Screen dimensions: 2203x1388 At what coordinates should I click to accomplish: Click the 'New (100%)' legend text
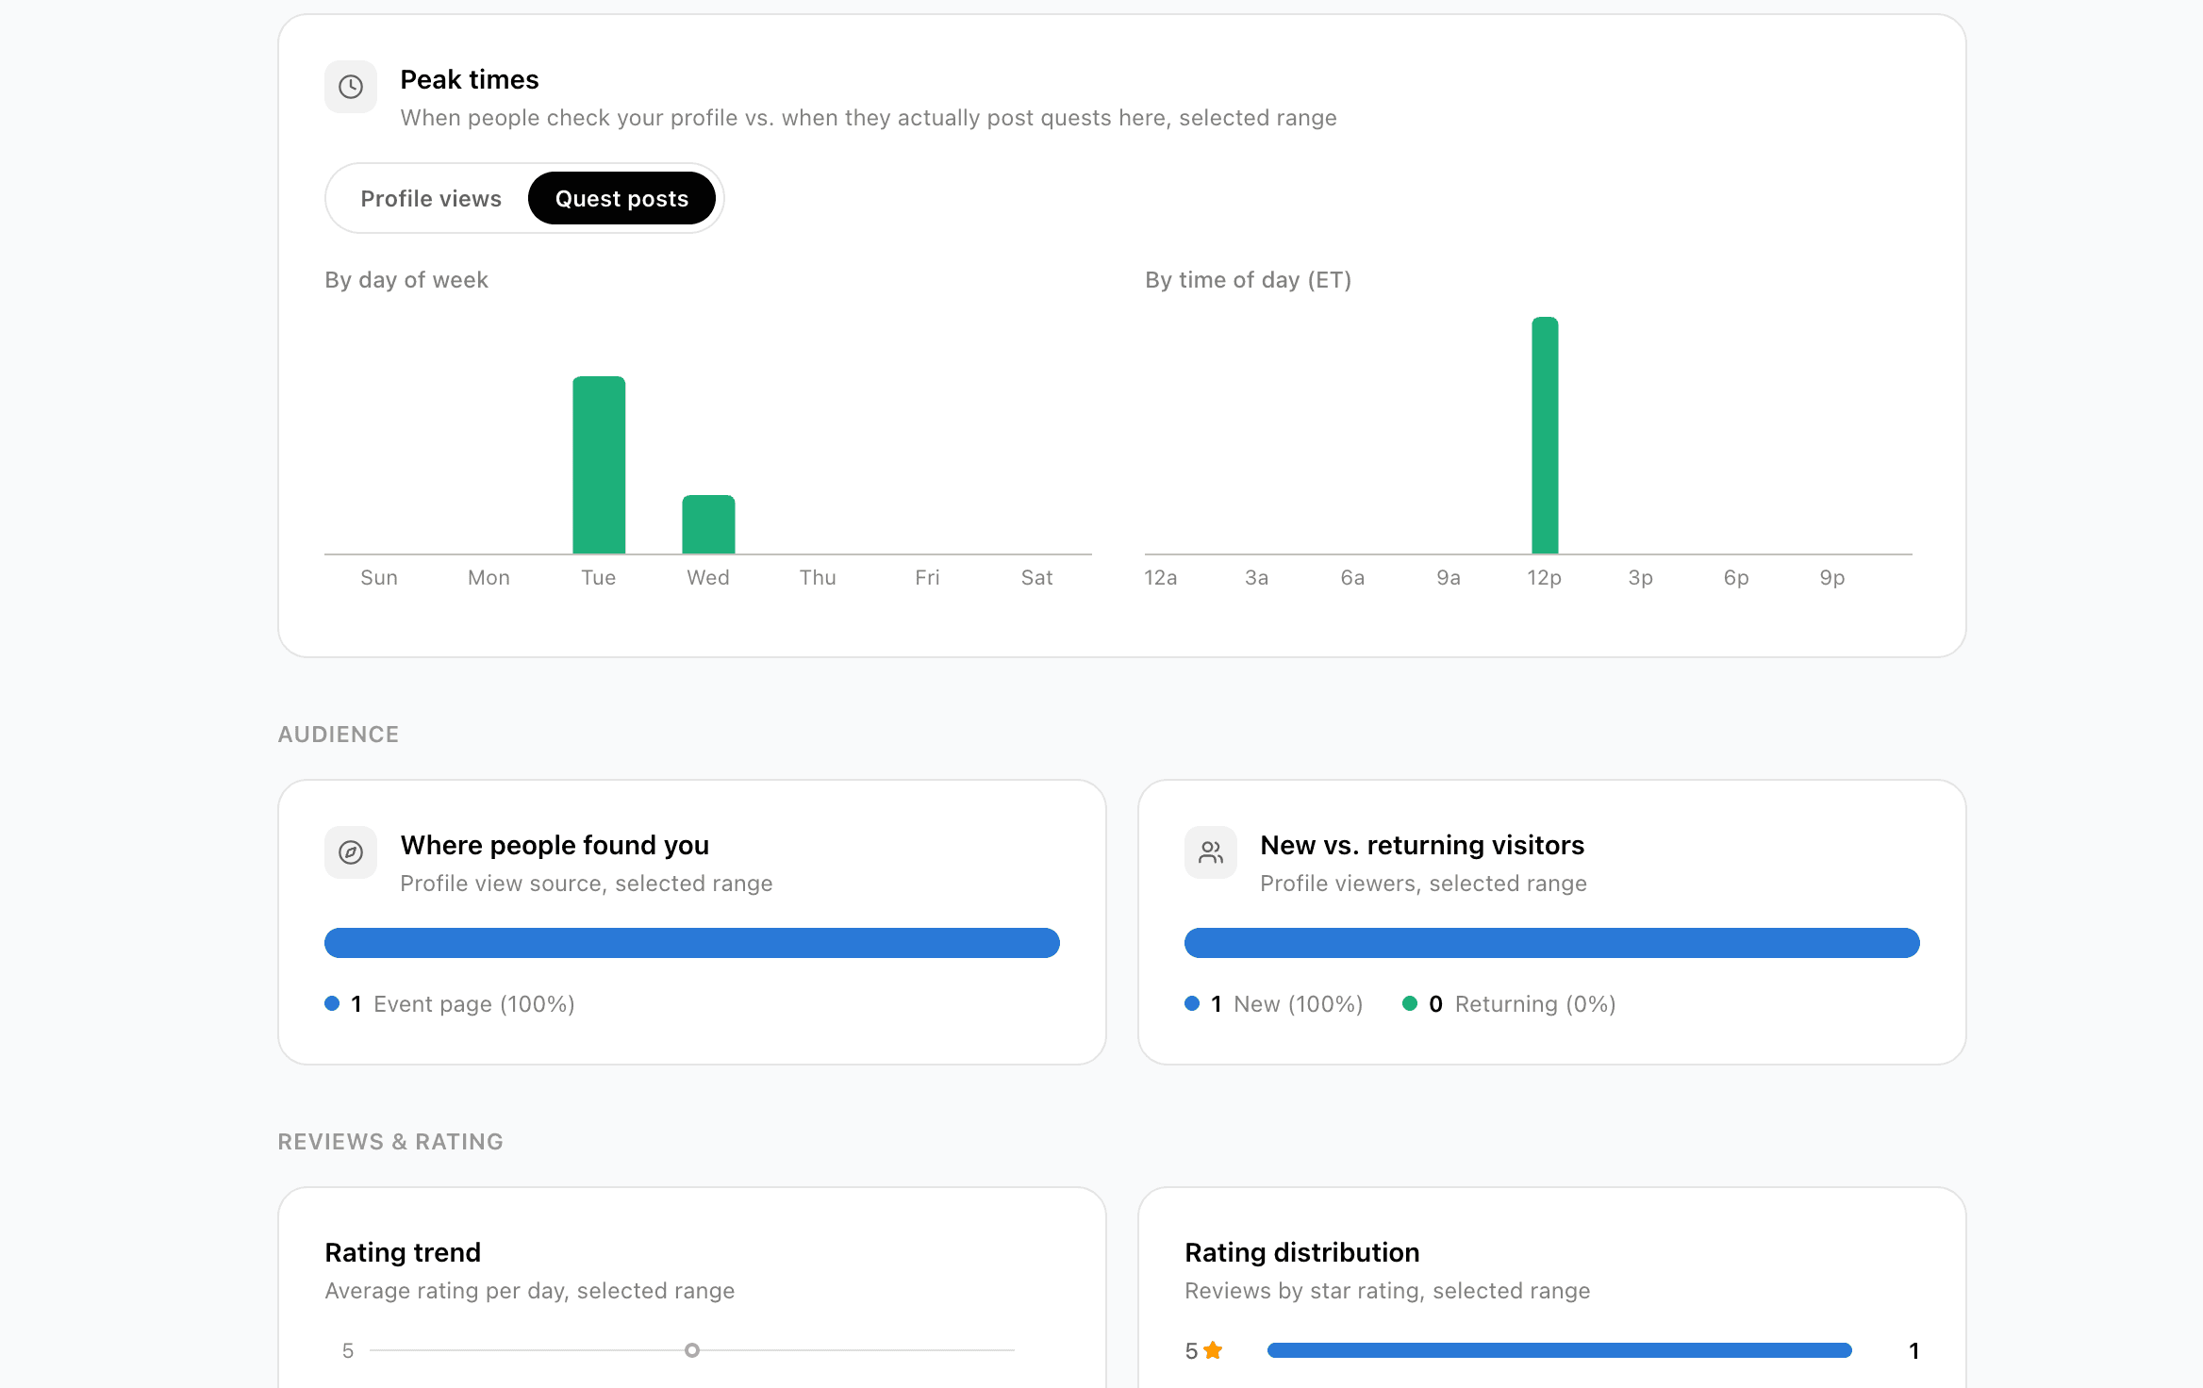(x=1299, y=1004)
